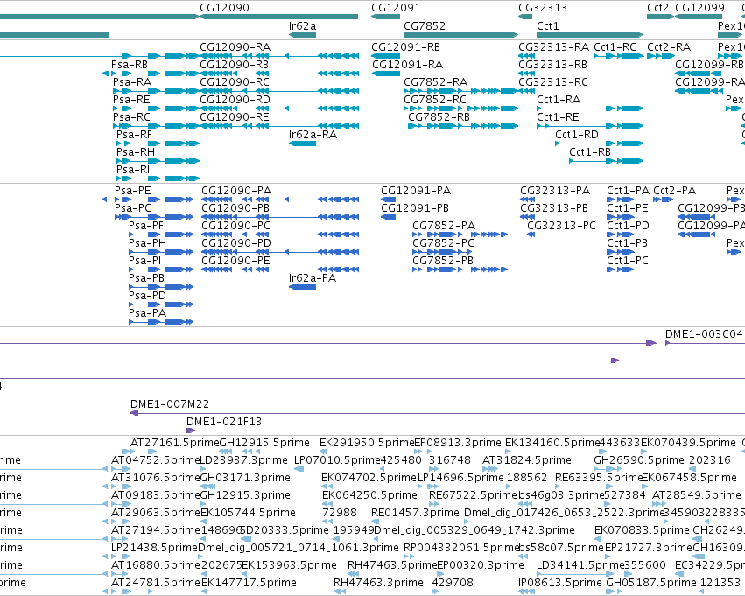The height and width of the screenshot is (596, 745).
Task: Click transcript Psa-RA label
Action: (x=132, y=82)
